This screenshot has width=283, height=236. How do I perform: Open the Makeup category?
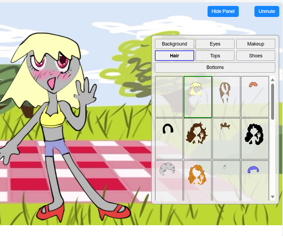[256, 44]
